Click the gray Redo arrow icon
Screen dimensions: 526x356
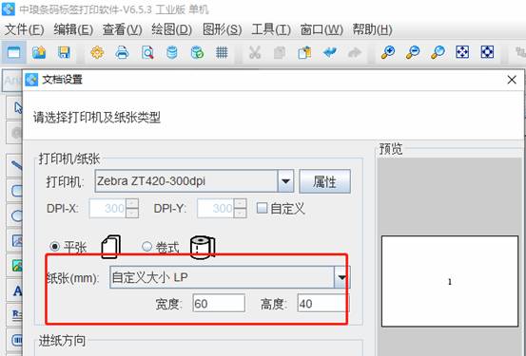pos(355,52)
